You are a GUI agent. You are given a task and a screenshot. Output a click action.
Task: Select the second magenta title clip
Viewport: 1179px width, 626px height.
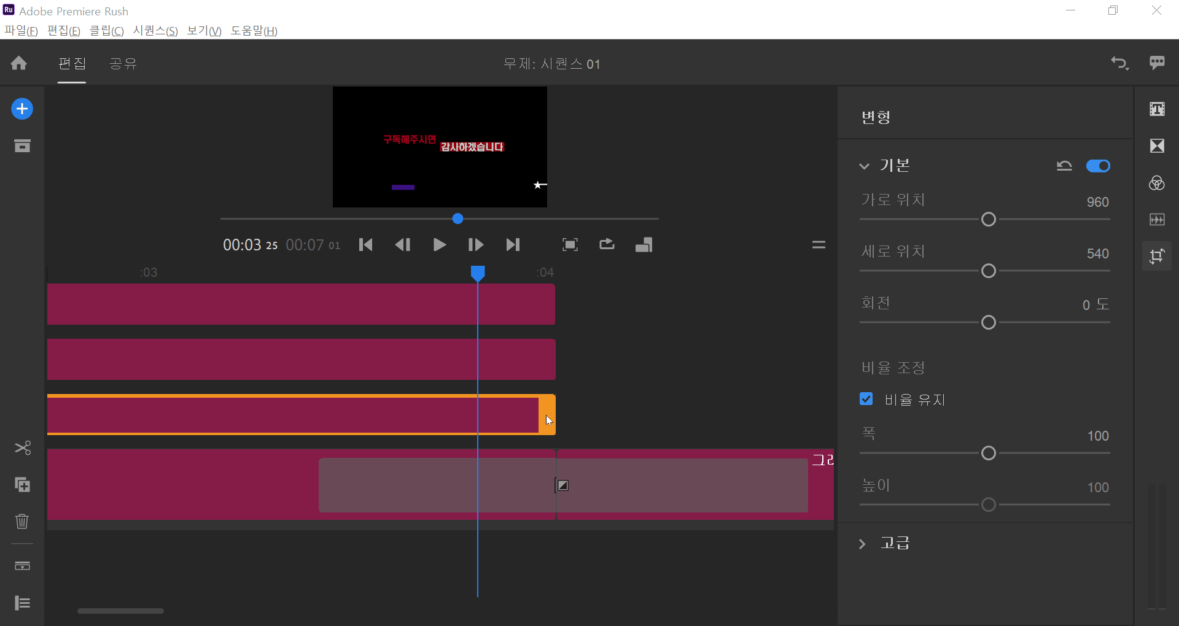coord(301,359)
